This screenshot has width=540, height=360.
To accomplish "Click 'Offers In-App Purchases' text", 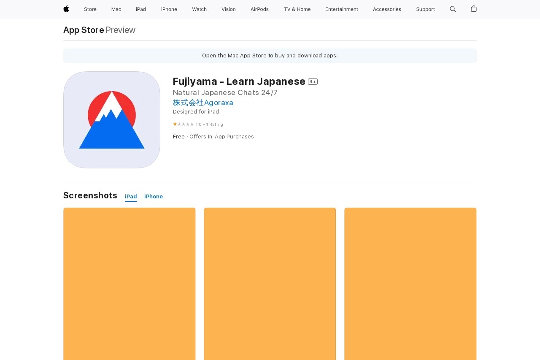I will click(221, 137).
